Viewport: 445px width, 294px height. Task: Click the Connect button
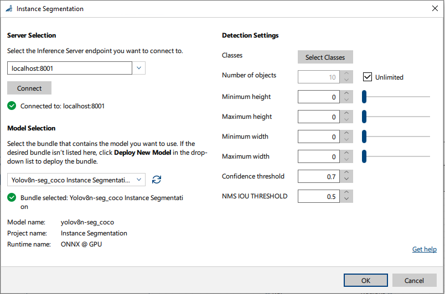coord(29,88)
